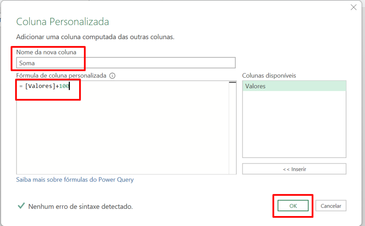Cancel the Coluna Personalizada dialog
Viewport: 365px width, 226px height.
tap(331, 205)
